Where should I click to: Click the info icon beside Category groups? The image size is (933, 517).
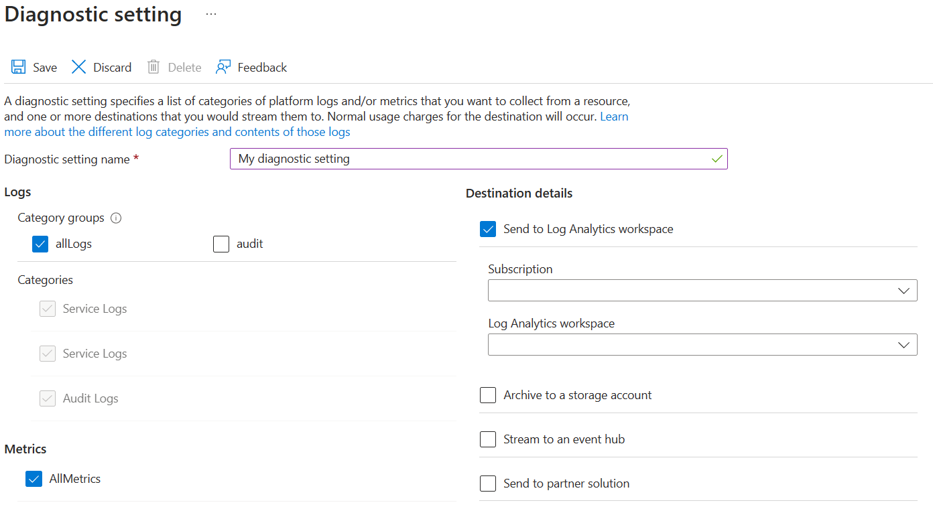pyautogui.click(x=116, y=218)
